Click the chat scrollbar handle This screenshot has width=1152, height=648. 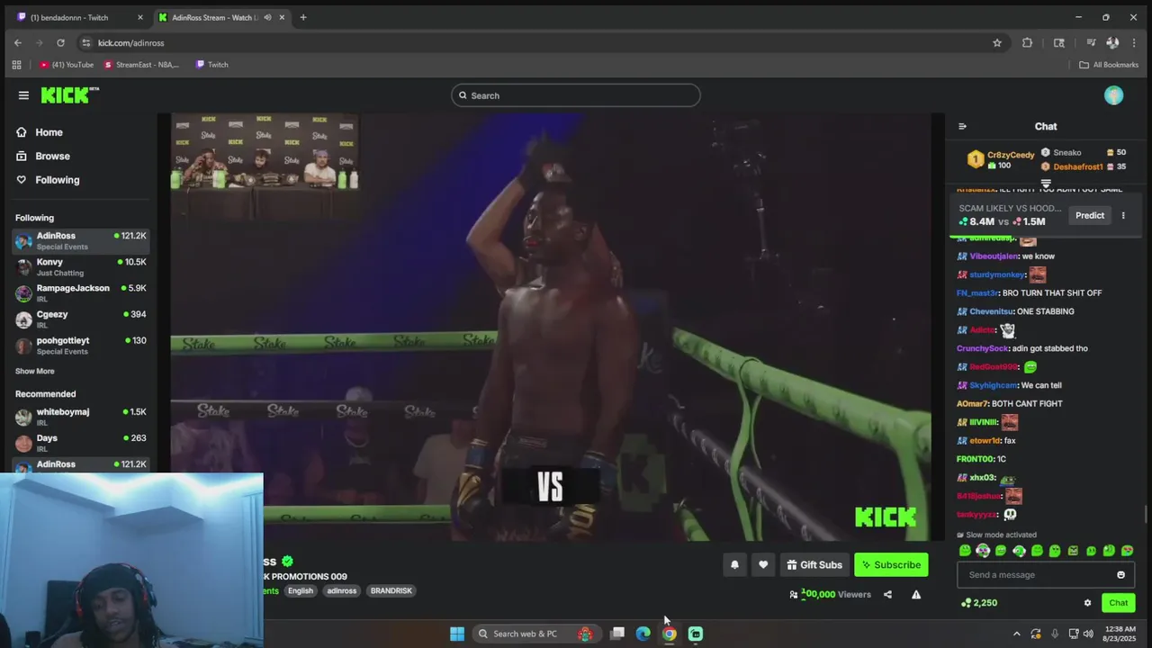(x=1146, y=514)
